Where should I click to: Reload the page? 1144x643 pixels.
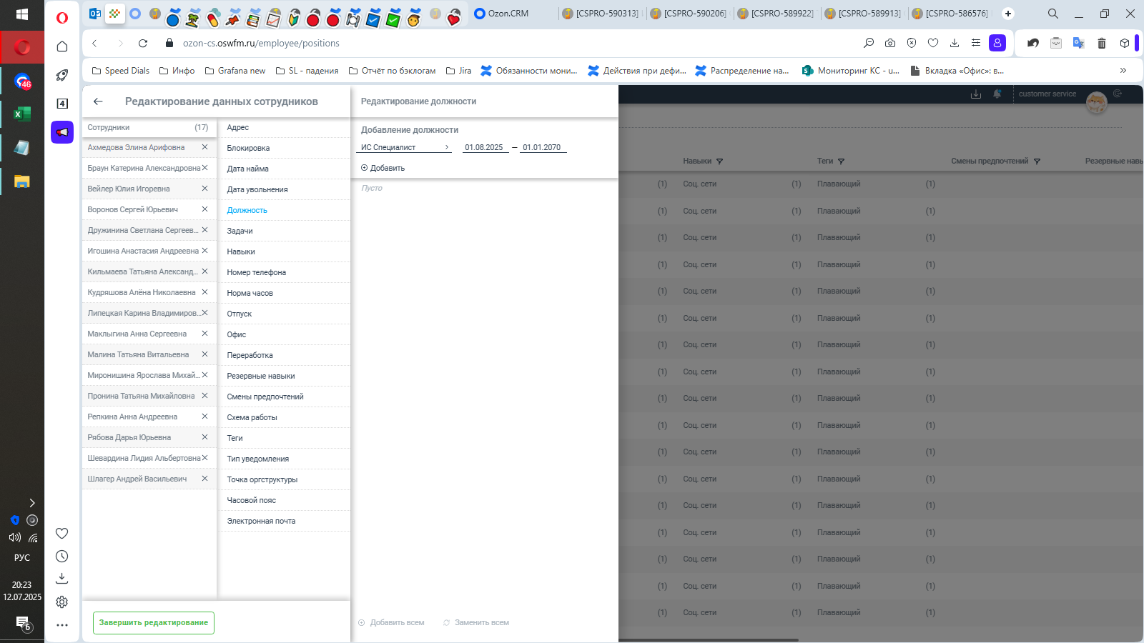(143, 43)
